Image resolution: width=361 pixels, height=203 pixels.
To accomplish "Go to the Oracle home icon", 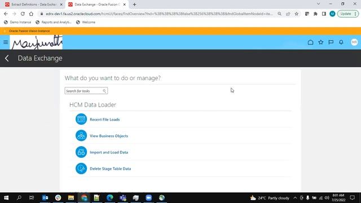I will click(x=310, y=42).
